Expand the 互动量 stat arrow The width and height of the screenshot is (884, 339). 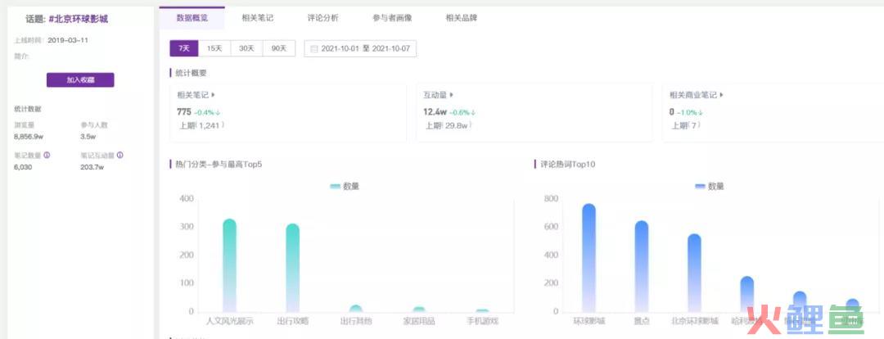point(451,95)
